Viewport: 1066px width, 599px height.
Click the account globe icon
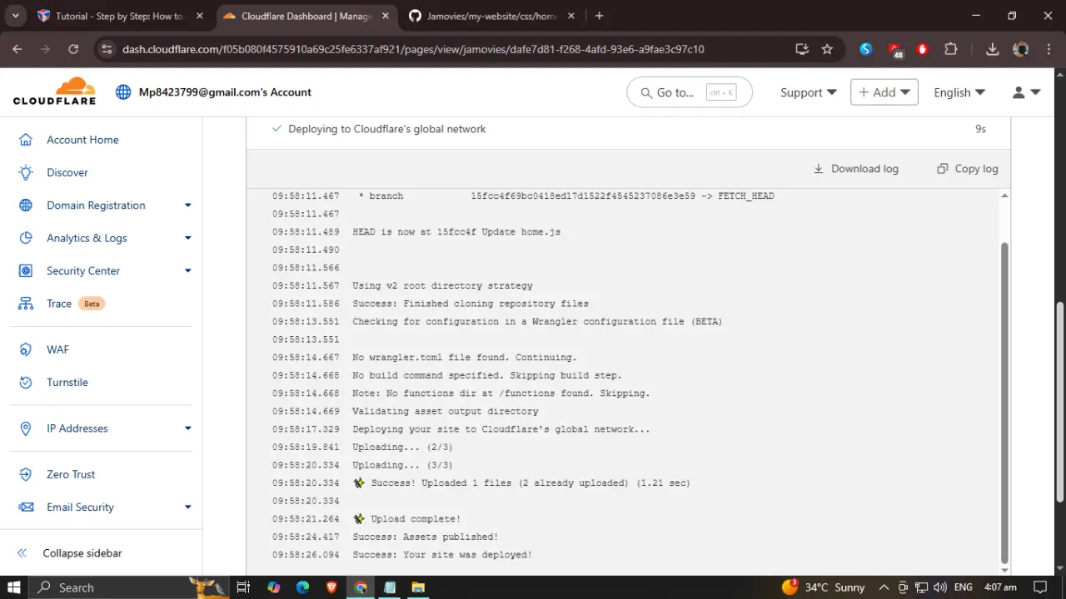123,92
